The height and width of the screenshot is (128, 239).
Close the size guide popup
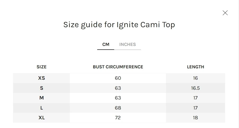pos(225,13)
